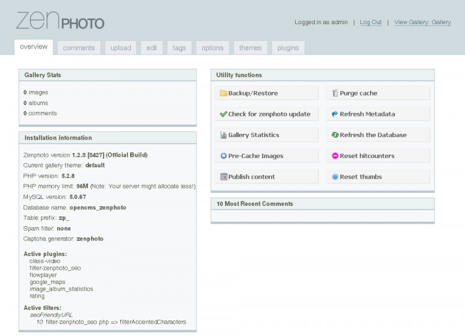Screen dimensions: 465x336
Task: Click the Gallery Stats panel header
Action: click(x=107, y=75)
